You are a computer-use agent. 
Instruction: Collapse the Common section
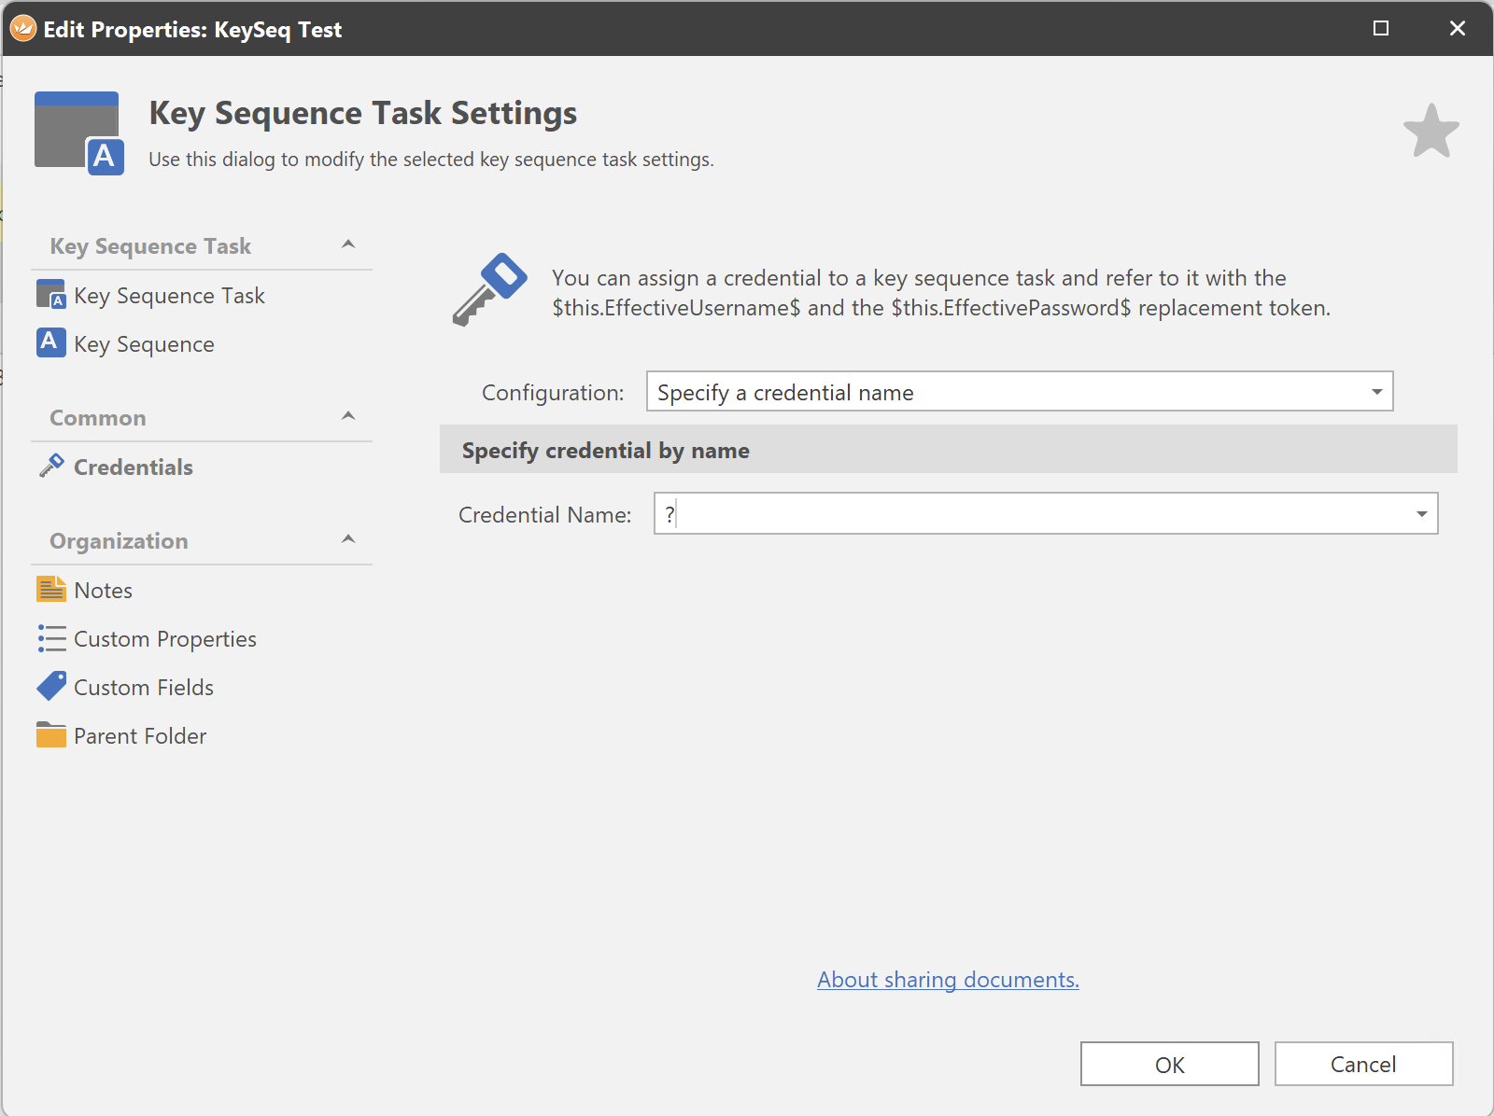pos(348,416)
